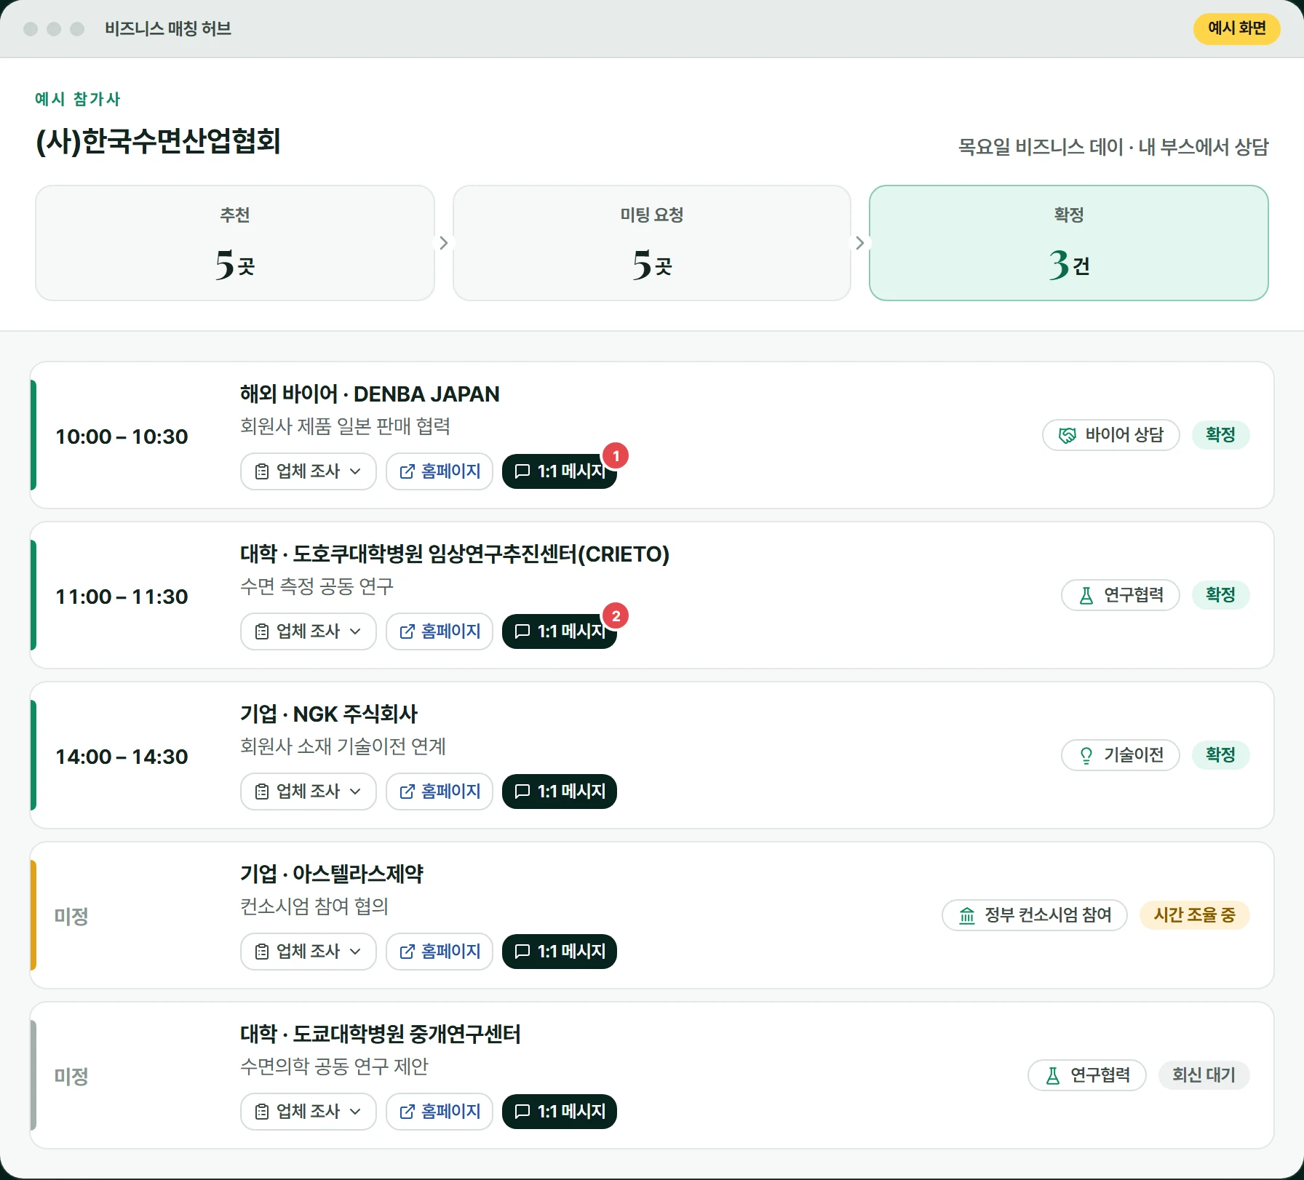This screenshot has height=1180, width=1304.
Task: Open 1:1 메시지 for 도호쿠대학병원 CRIETO
Action: coord(559,631)
